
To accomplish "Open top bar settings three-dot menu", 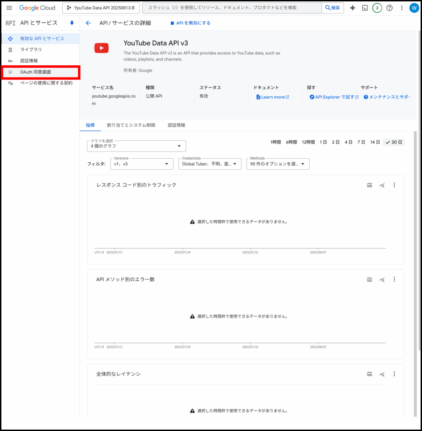I will coord(402,8).
